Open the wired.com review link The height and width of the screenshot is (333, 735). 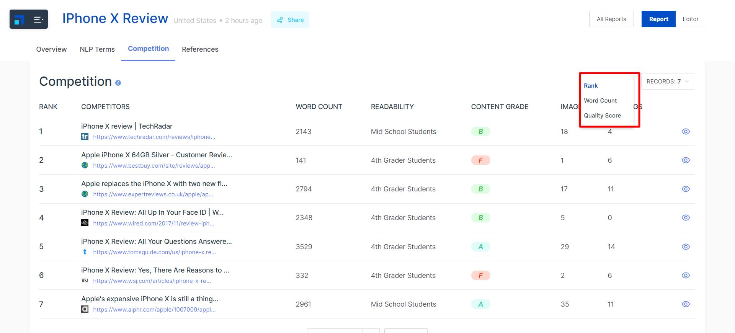pos(154,224)
